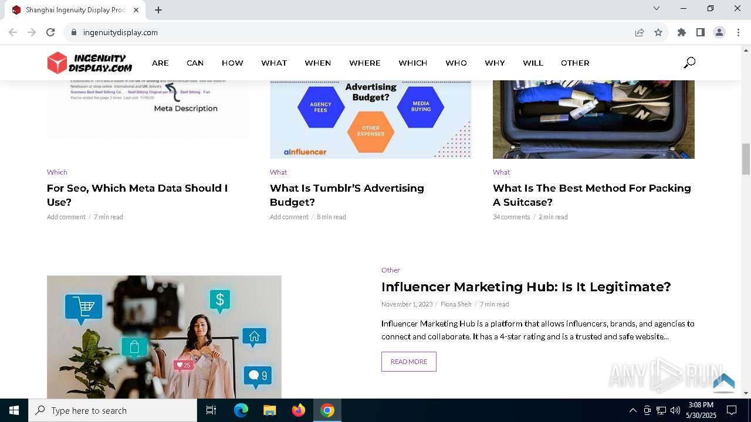Toggle the browser side panel
The height and width of the screenshot is (422, 751).
701,32
